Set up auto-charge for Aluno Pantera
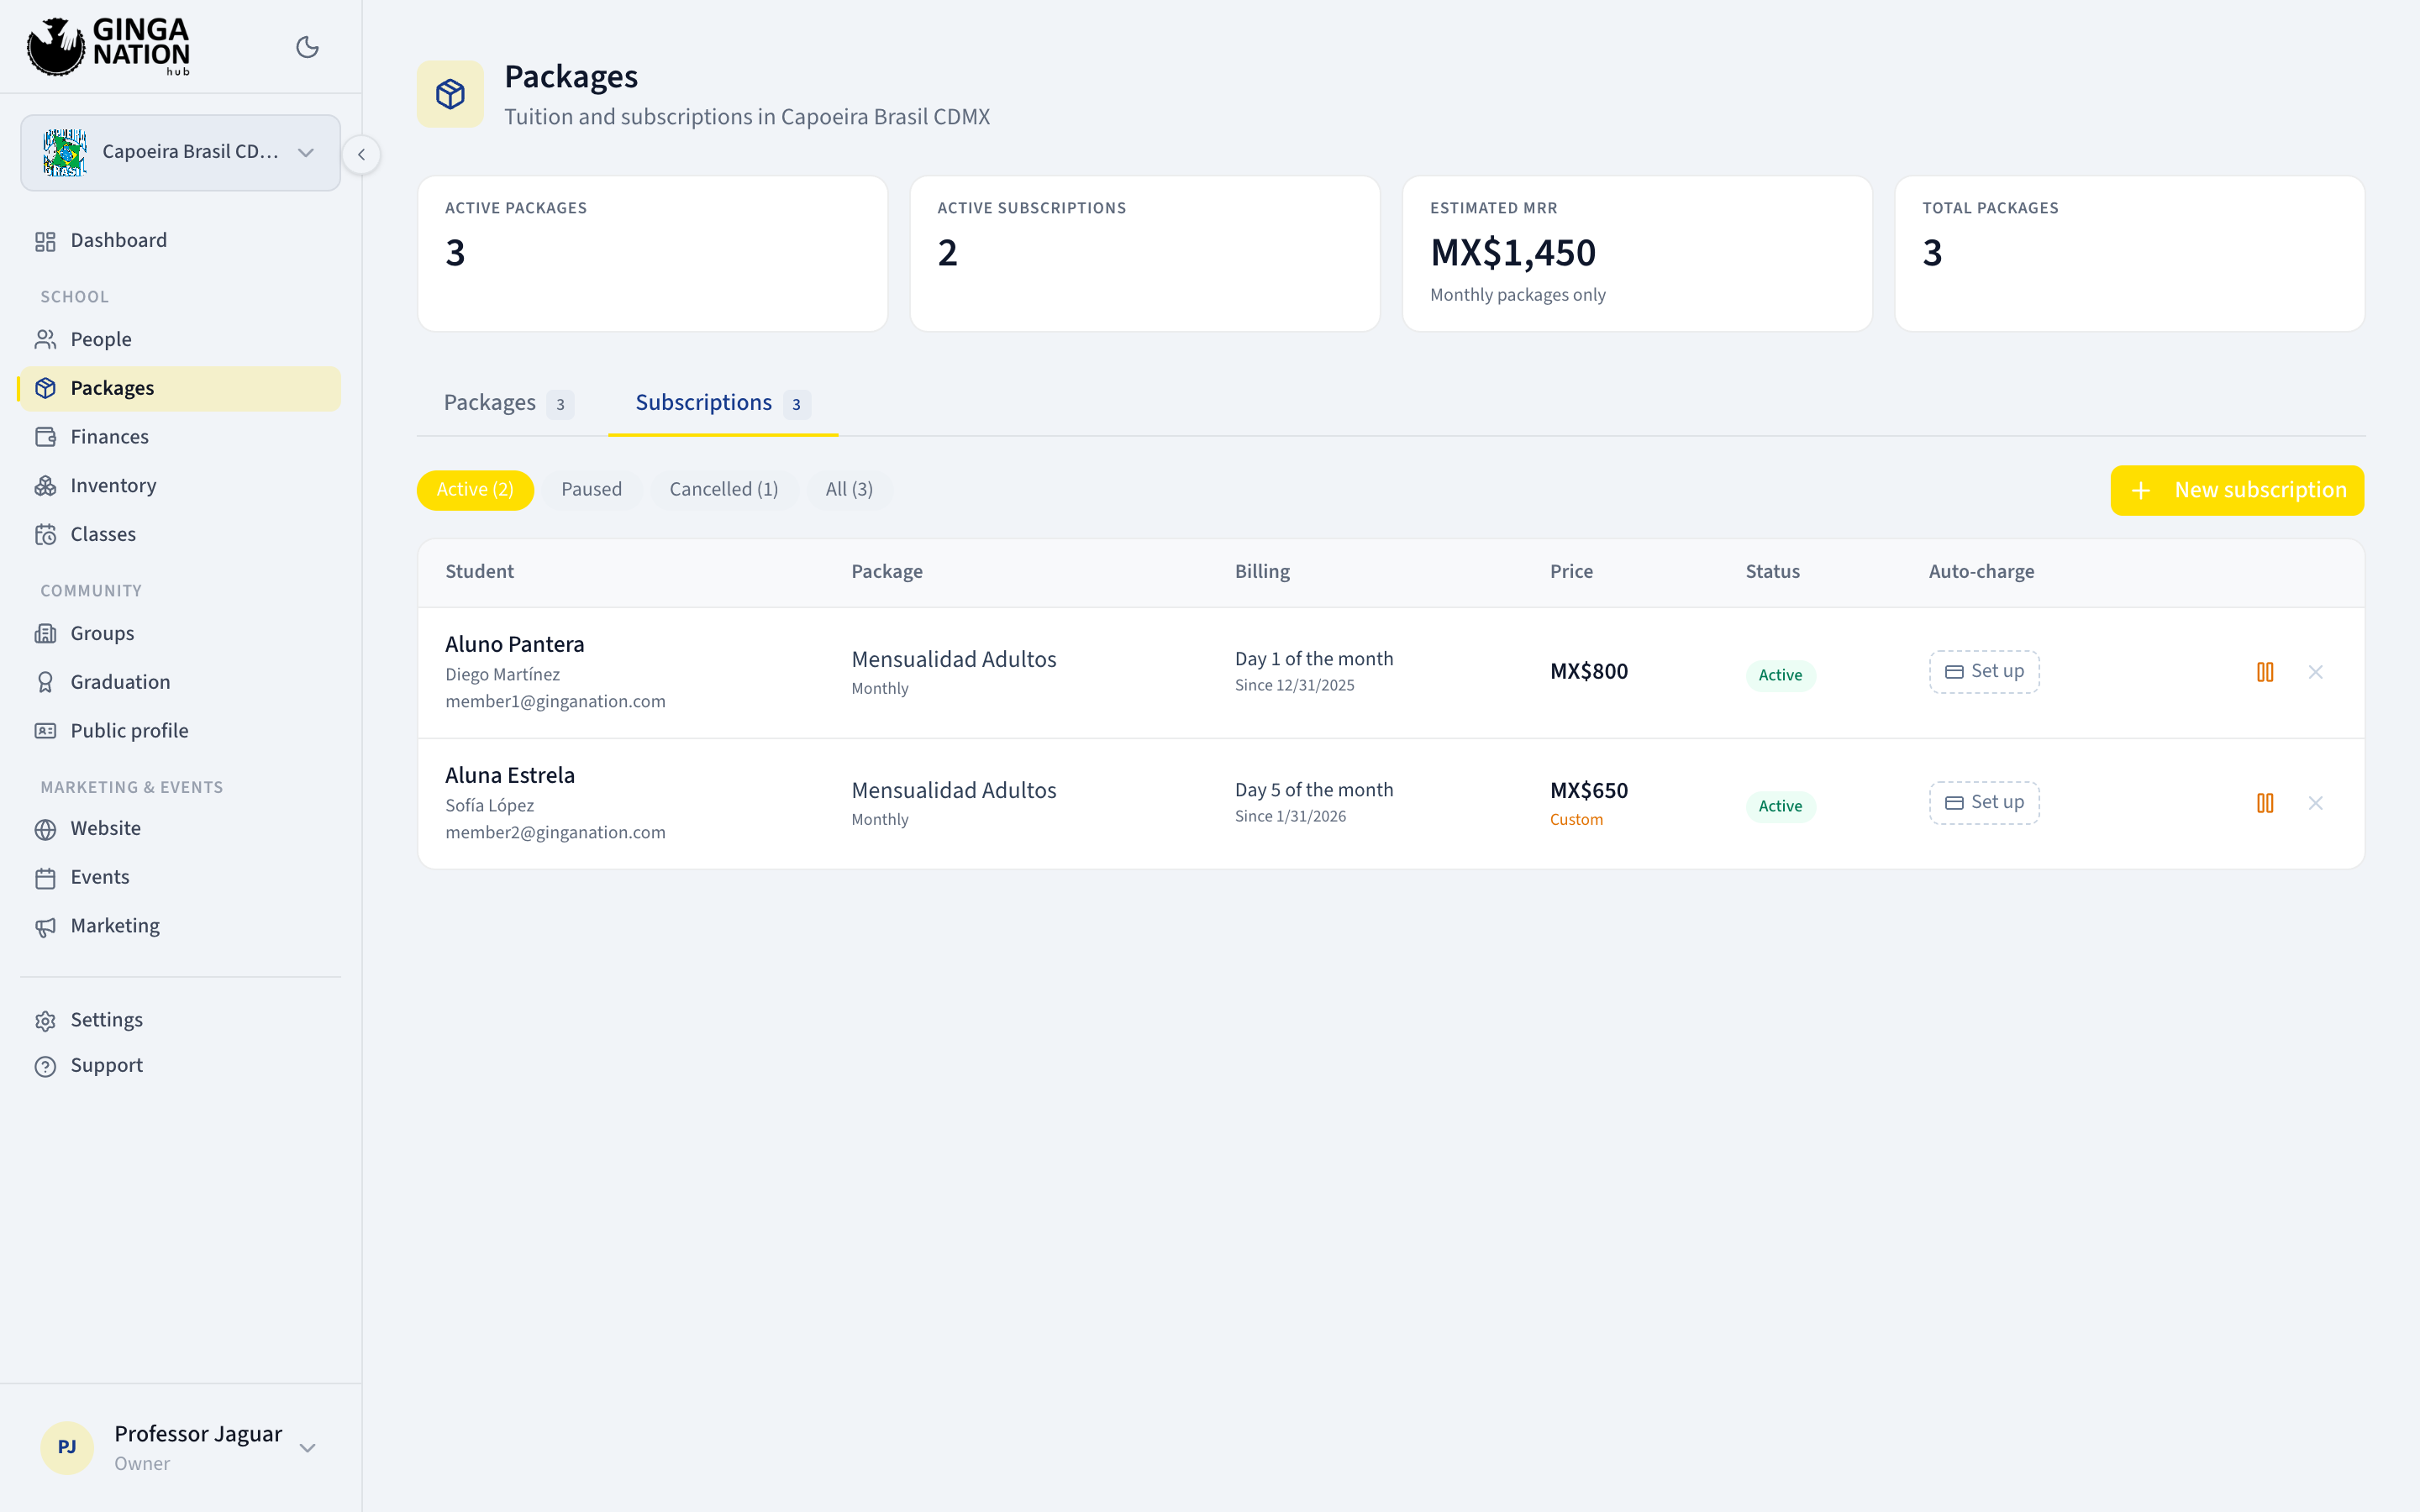Viewport: 2420px width, 1512px height. 1984,672
